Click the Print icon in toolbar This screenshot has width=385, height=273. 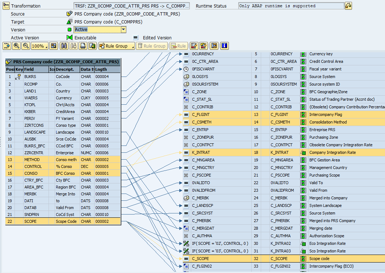pyautogui.click(x=83, y=46)
